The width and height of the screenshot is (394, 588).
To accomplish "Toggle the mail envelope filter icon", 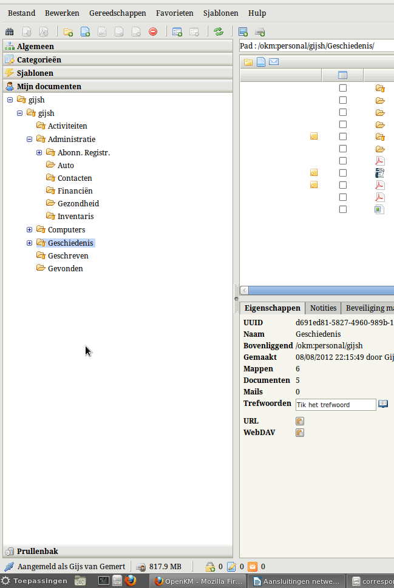I will click(x=274, y=61).
